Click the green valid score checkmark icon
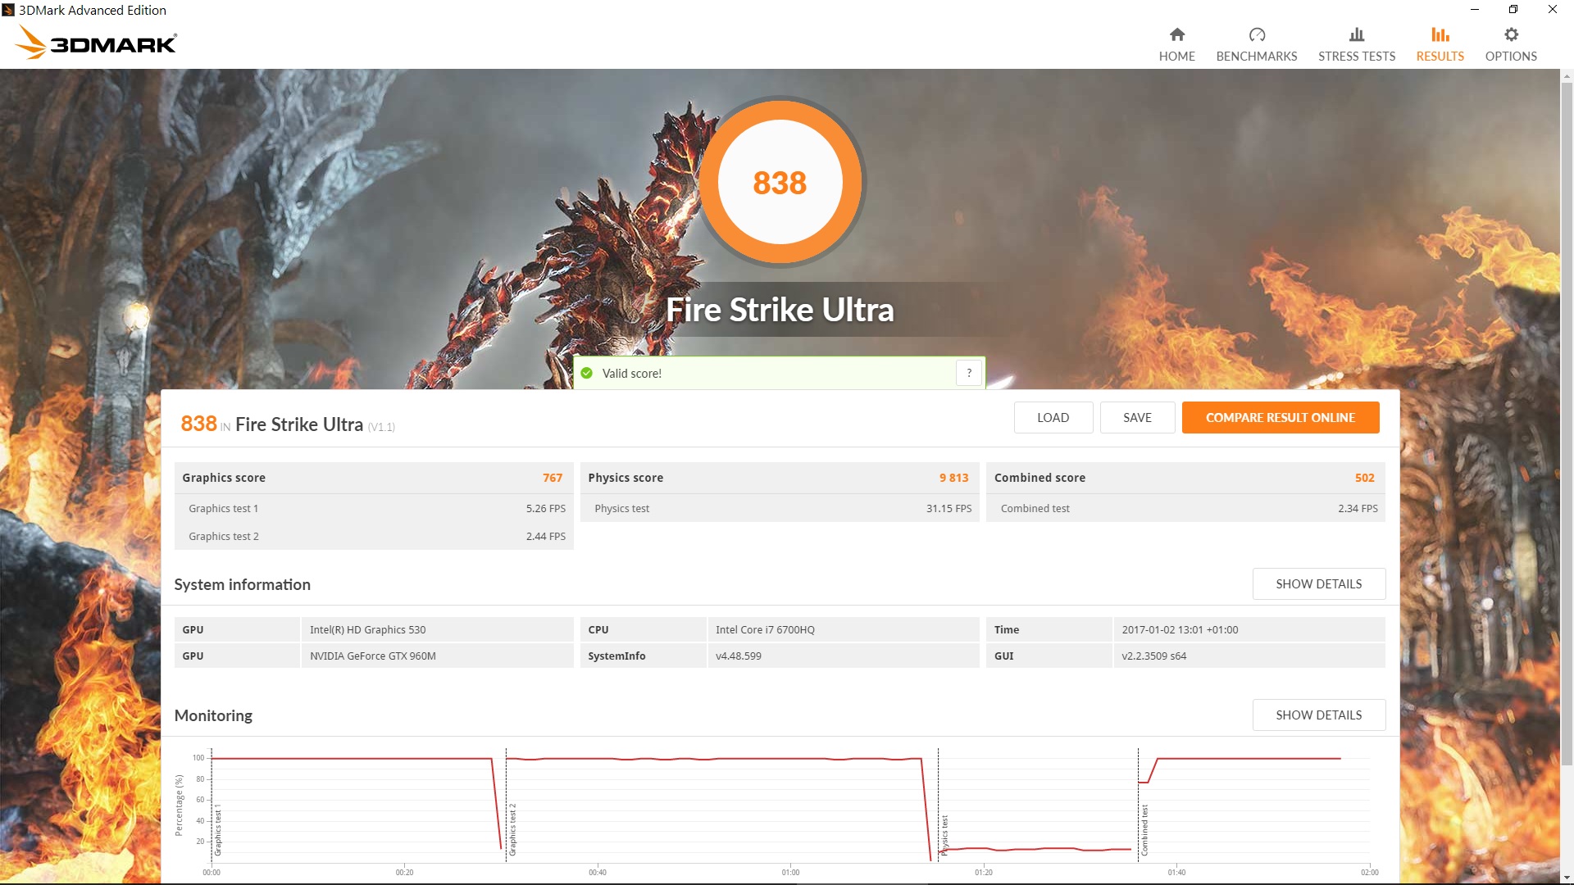Image resolution: width=1574 pixels, height=885 pixels. [587, 373]
